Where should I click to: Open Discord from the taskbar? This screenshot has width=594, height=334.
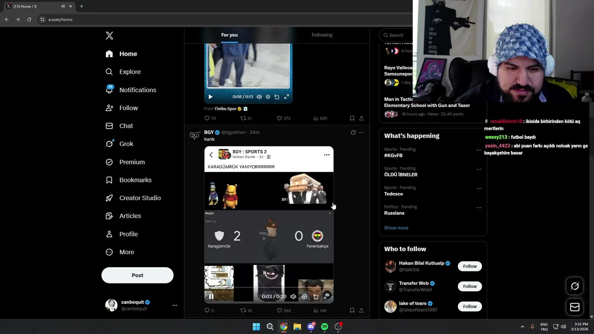[311, 327]
